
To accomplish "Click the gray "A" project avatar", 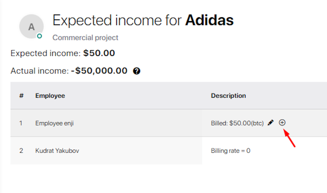I will click(x=31, y=27).
